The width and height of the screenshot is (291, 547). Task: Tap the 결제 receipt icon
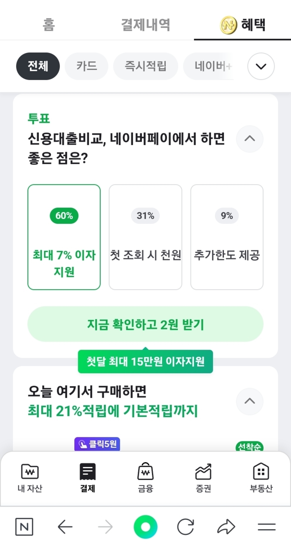(x=88, y=472)
